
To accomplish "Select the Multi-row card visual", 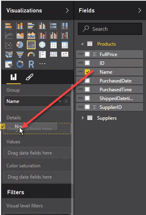I will (x=42, y=54).
